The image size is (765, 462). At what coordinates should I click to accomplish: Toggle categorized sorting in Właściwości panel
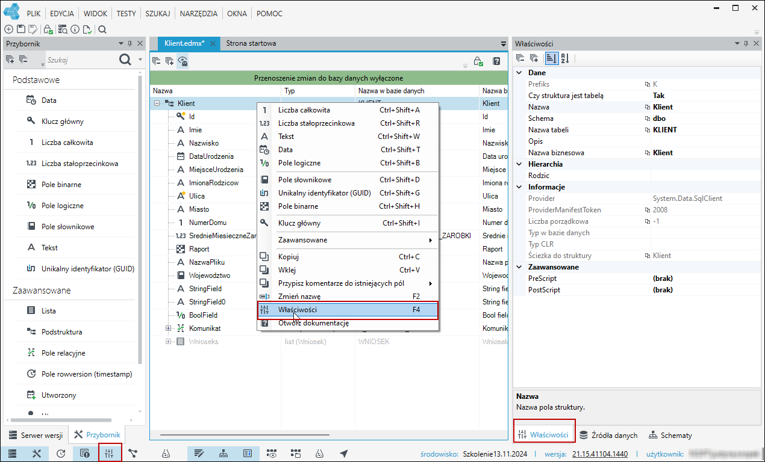pos(551,58)
